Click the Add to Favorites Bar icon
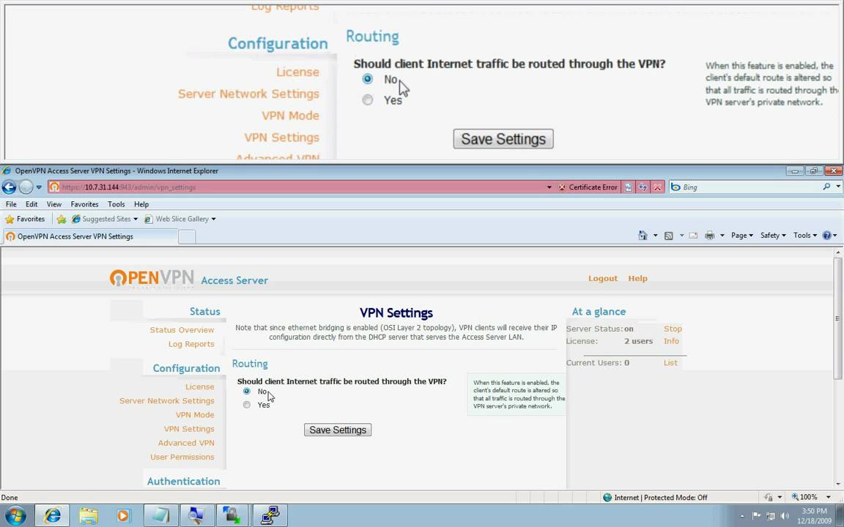This screenshot has height=527, width=844. pyautogui.click(x=62, y=219)
